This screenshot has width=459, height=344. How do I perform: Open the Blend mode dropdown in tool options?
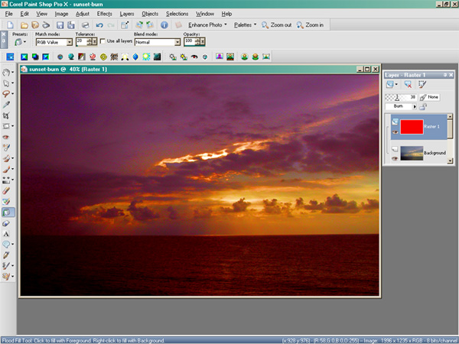pyautogui.click(x=177, y=42)
